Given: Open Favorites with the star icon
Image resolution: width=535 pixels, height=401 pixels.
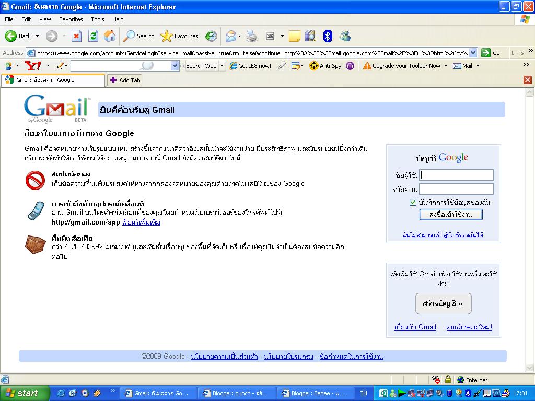Looking at the screenshot, I should click(x=179, y=36).
